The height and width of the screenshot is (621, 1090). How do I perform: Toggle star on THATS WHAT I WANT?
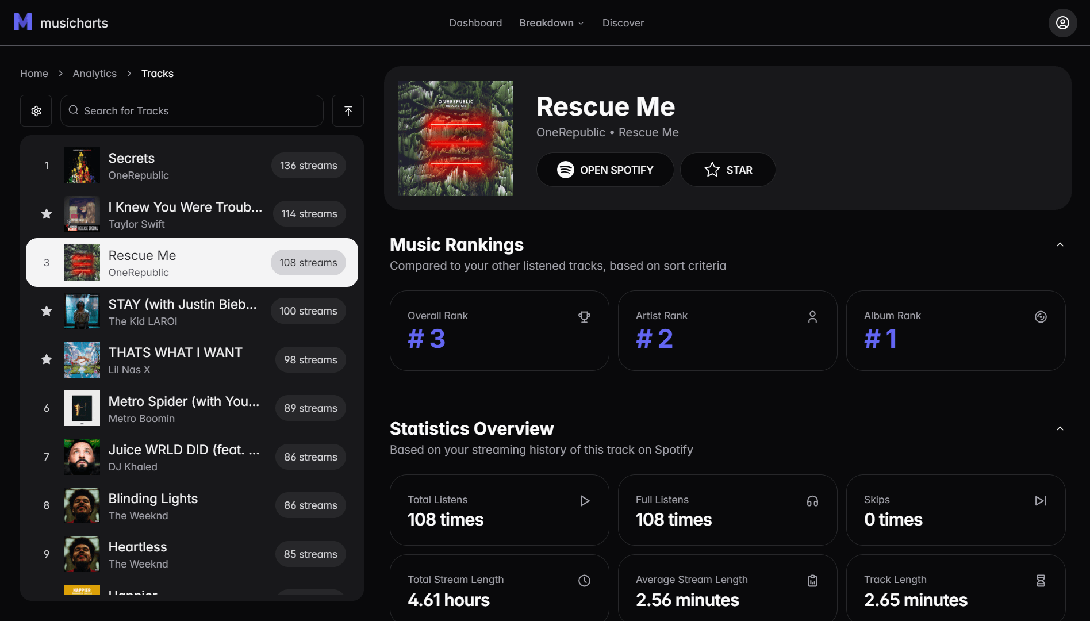47,359
